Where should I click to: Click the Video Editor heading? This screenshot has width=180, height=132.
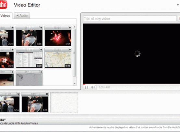tap(27, 5)
